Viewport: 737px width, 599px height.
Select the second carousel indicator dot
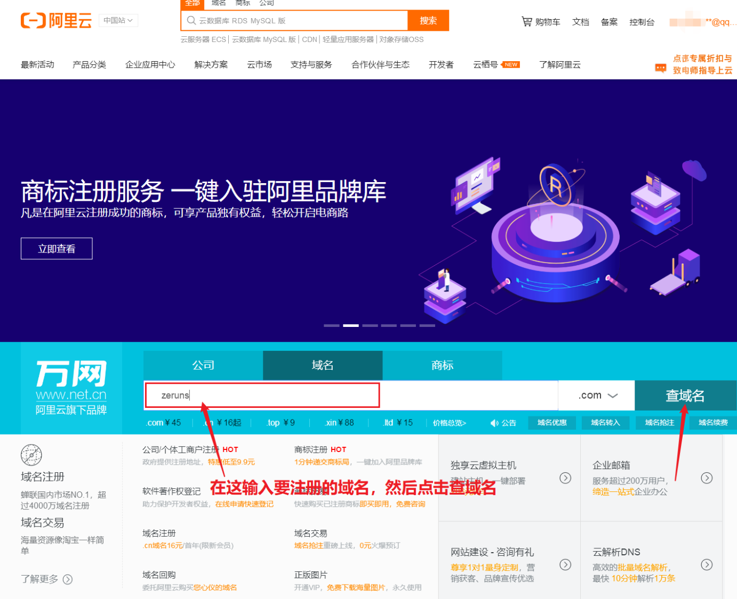(x=350, y=325)
